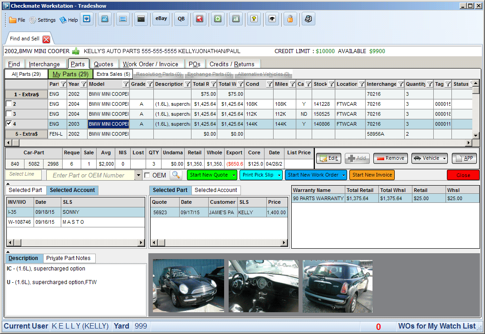This screenshot has height=334, width=485.
Task: Click the Quantity column filter funnel
Action: 430,84
